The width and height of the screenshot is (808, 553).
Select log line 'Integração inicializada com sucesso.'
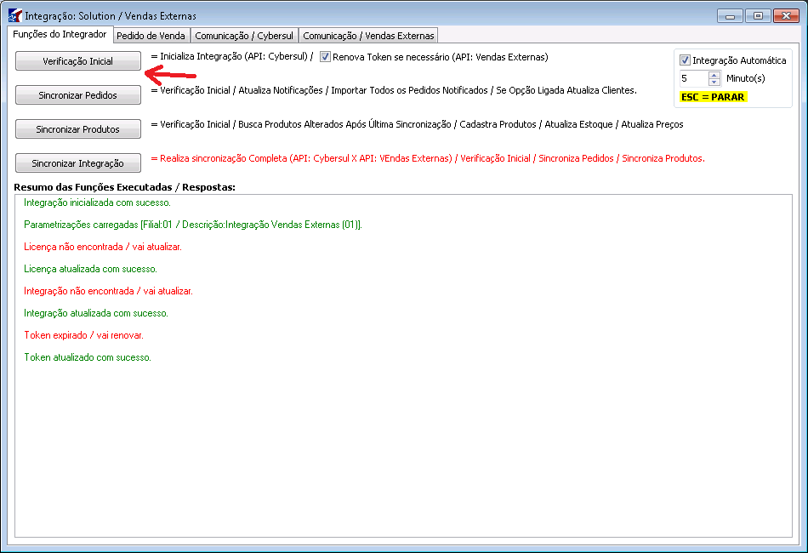pos(98,202)
